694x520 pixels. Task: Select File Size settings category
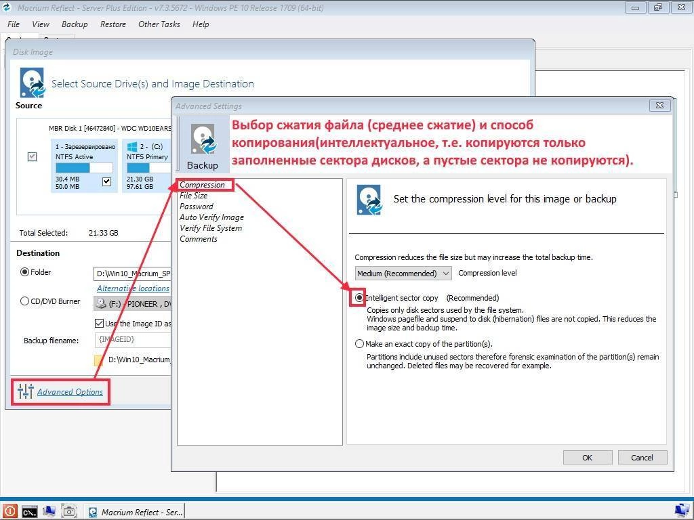tap(193, 196)
